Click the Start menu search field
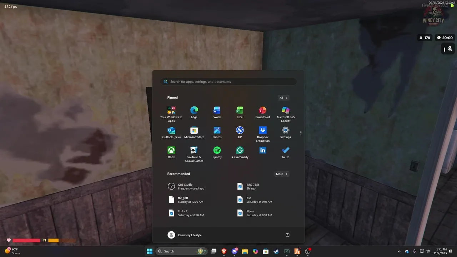Screen dimensions: 457x257 [228, 82]
